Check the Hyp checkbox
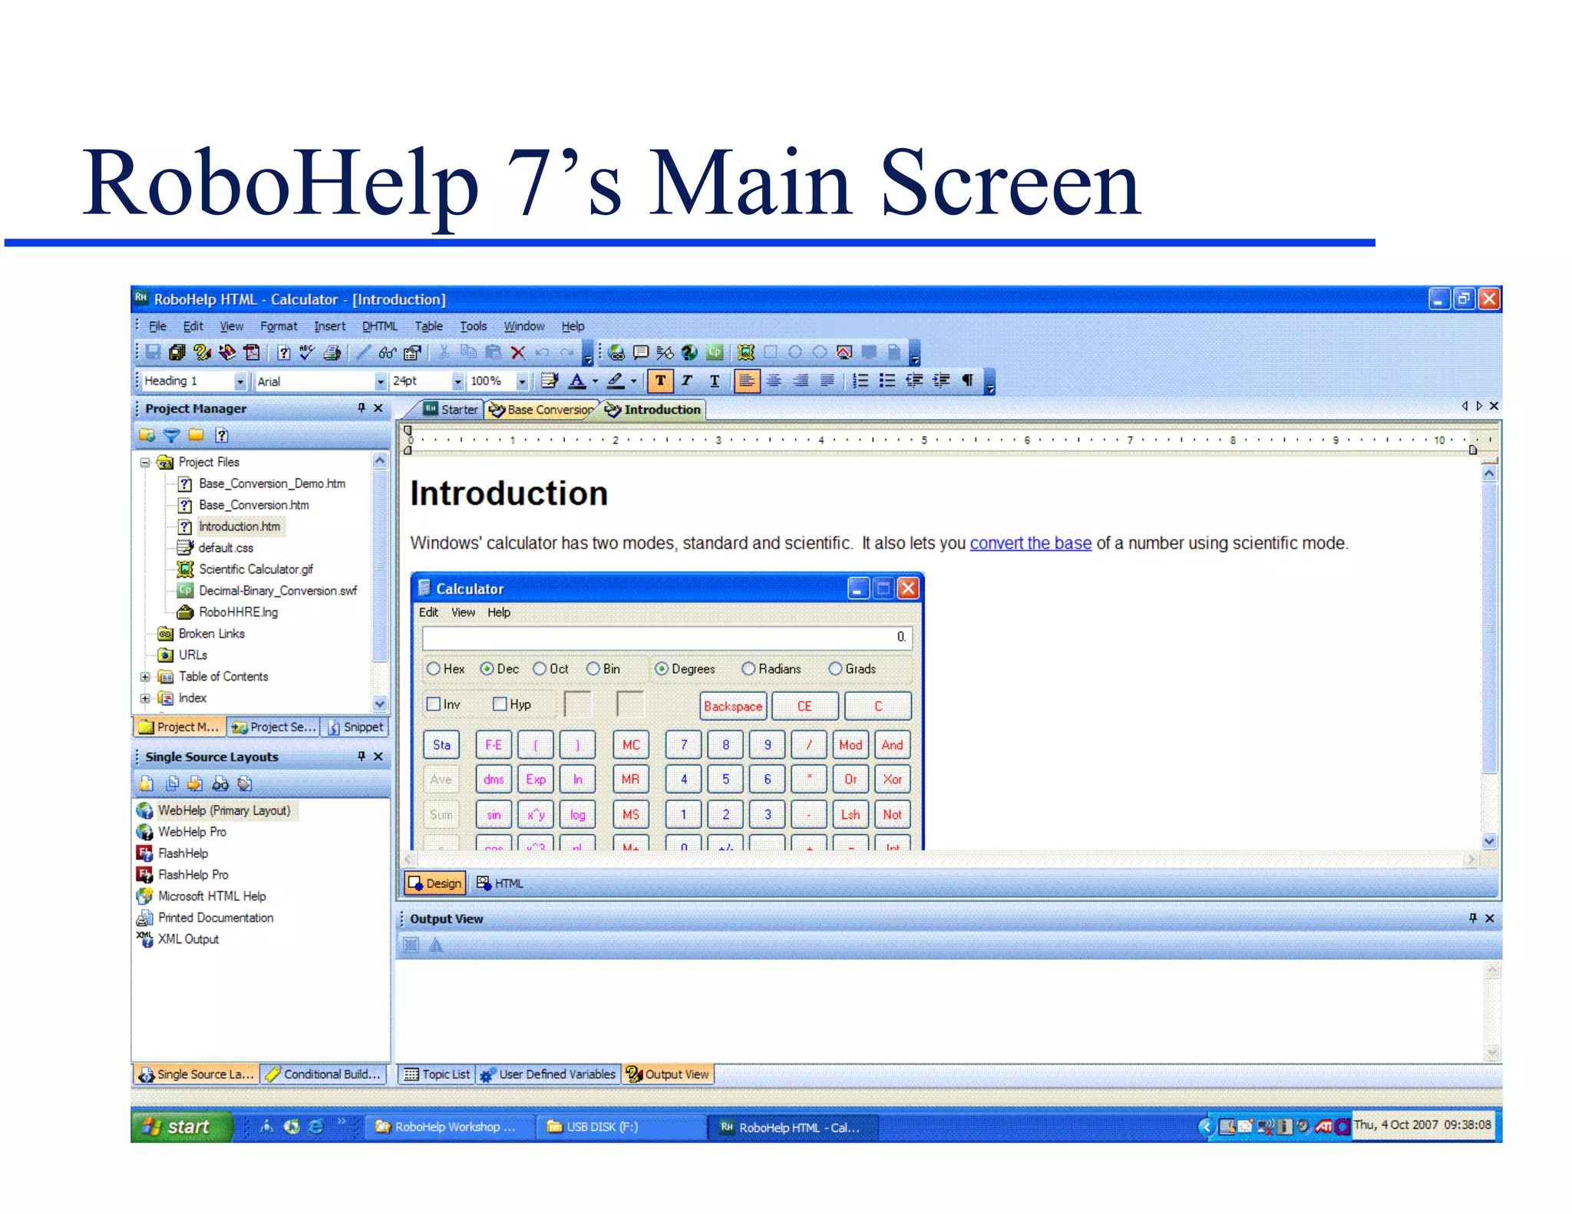Viewport: 1572px width, 1214px height. (500, 704)
